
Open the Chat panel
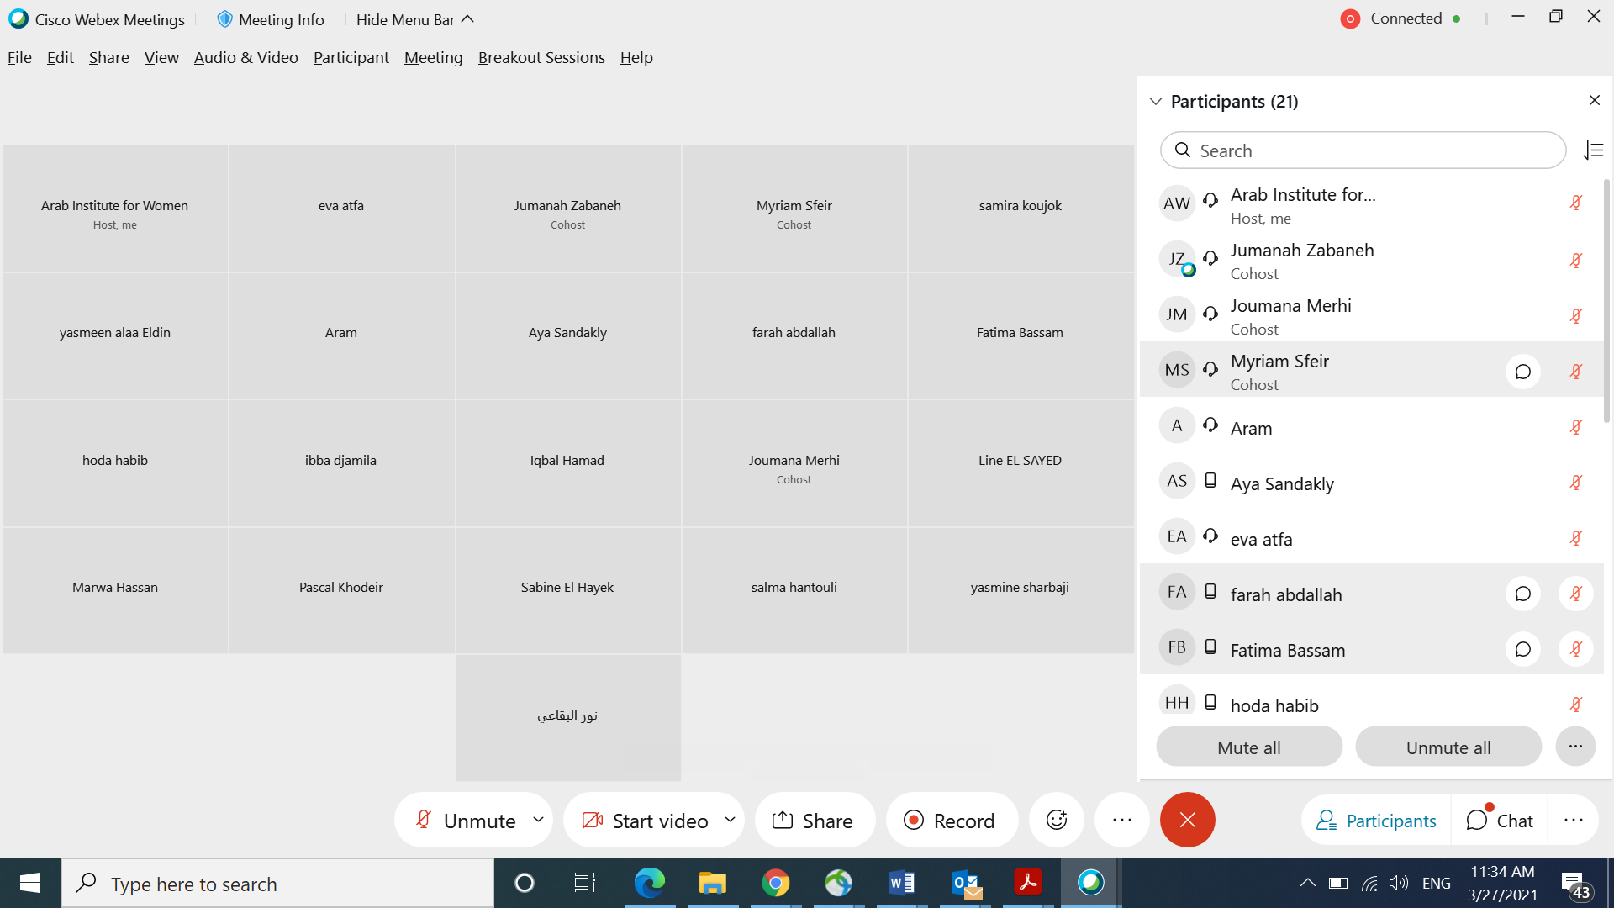[1500, 820]
